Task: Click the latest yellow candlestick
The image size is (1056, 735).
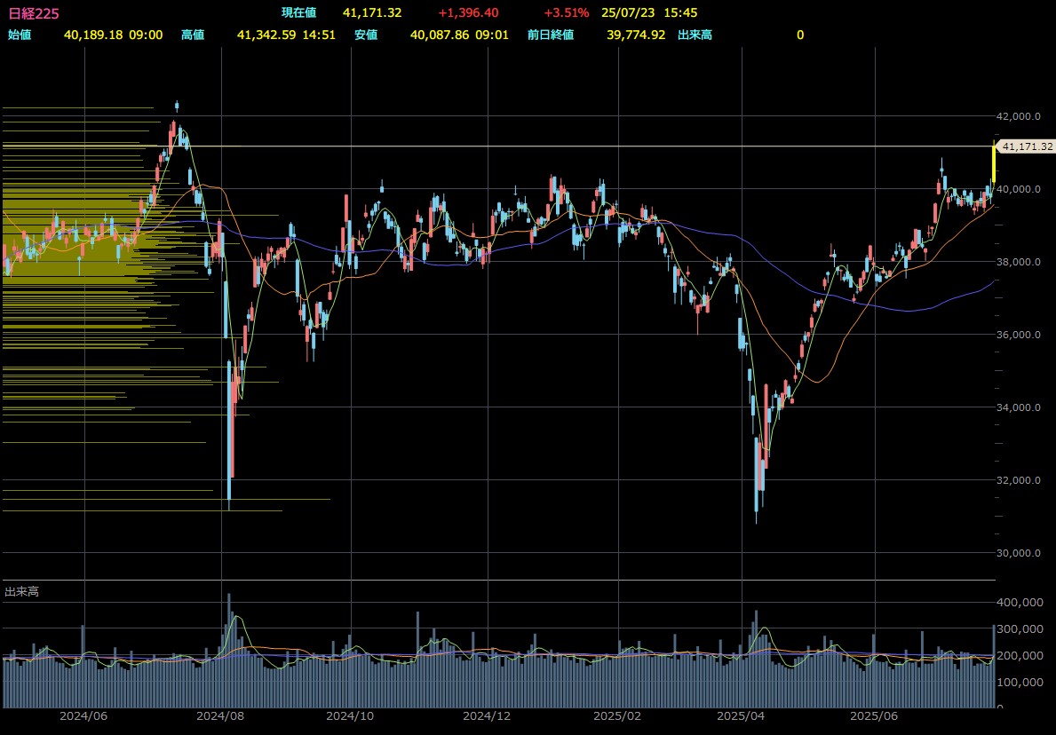Action: pos(994,162)
